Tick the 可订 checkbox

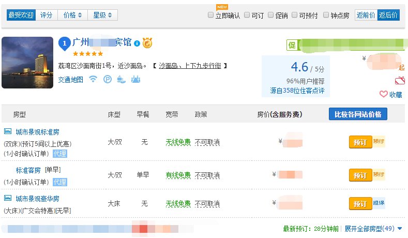coord(247,15)
